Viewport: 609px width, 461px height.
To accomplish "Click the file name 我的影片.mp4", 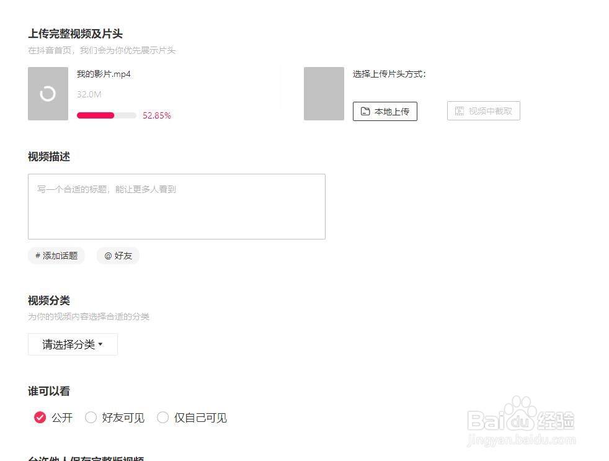I will click(104, 74).
